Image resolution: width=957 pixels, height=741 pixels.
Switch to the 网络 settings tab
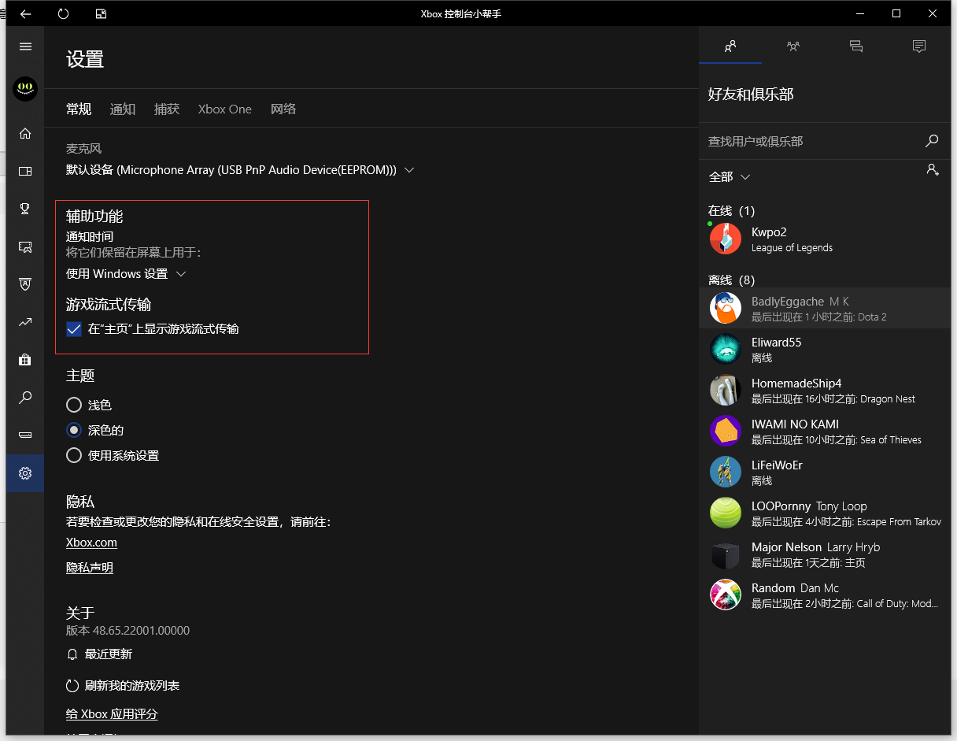click(x=283, y=109)
